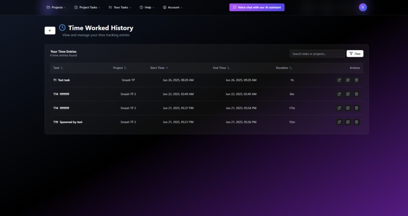408x216 pixels.
Task: Delete the Test task time entry
Action: [x=356, y=80]
